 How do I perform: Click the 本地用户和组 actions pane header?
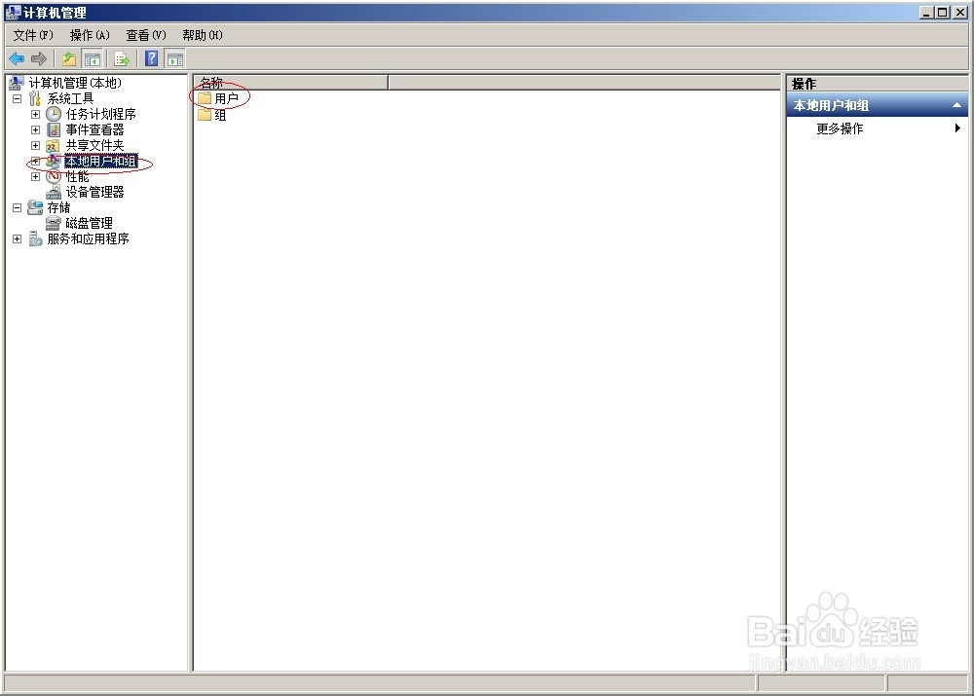coord(878,105)
